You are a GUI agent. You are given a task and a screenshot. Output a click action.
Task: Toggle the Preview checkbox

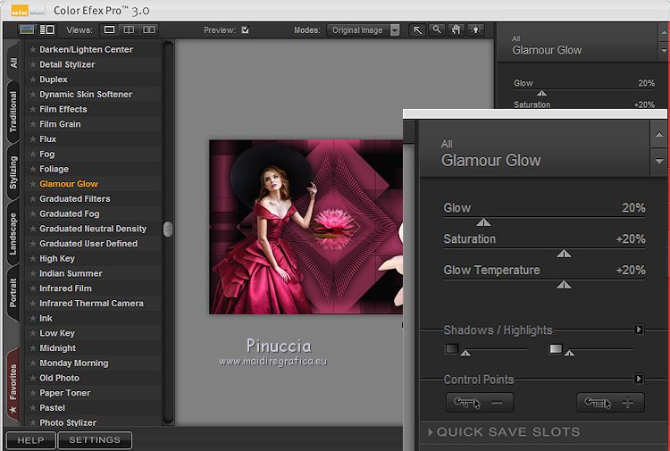point(246,30)
